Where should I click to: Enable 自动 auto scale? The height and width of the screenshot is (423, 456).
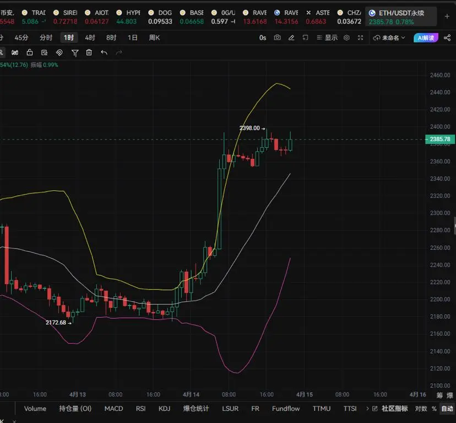(x=447, y=409)
